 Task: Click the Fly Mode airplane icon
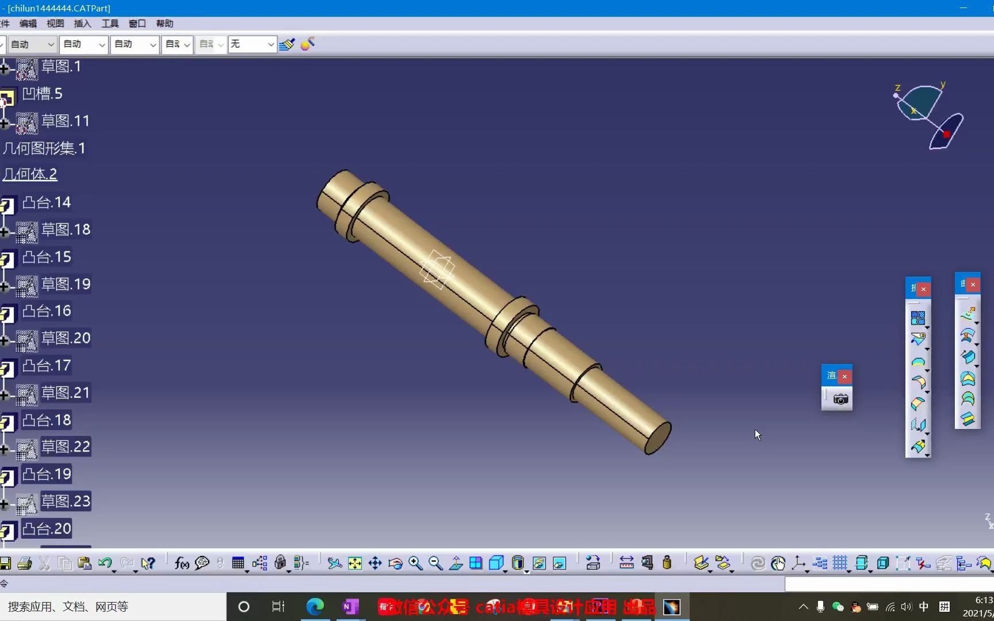(x=334, y=563)
